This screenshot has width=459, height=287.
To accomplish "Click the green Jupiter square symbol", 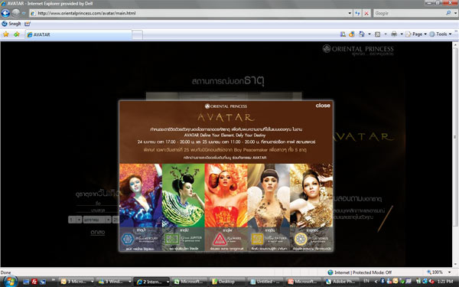I will 171,240.
